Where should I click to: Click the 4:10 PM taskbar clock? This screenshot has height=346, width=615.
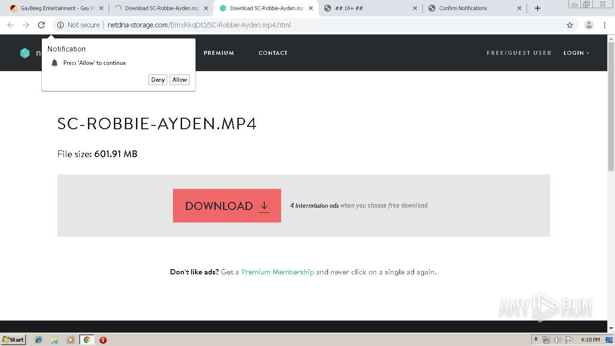(590, 340)
